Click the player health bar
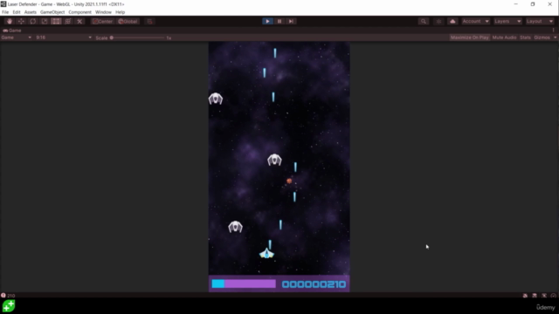Image resolution: width=559 pixels, height=314 pixels. point(244,283)
